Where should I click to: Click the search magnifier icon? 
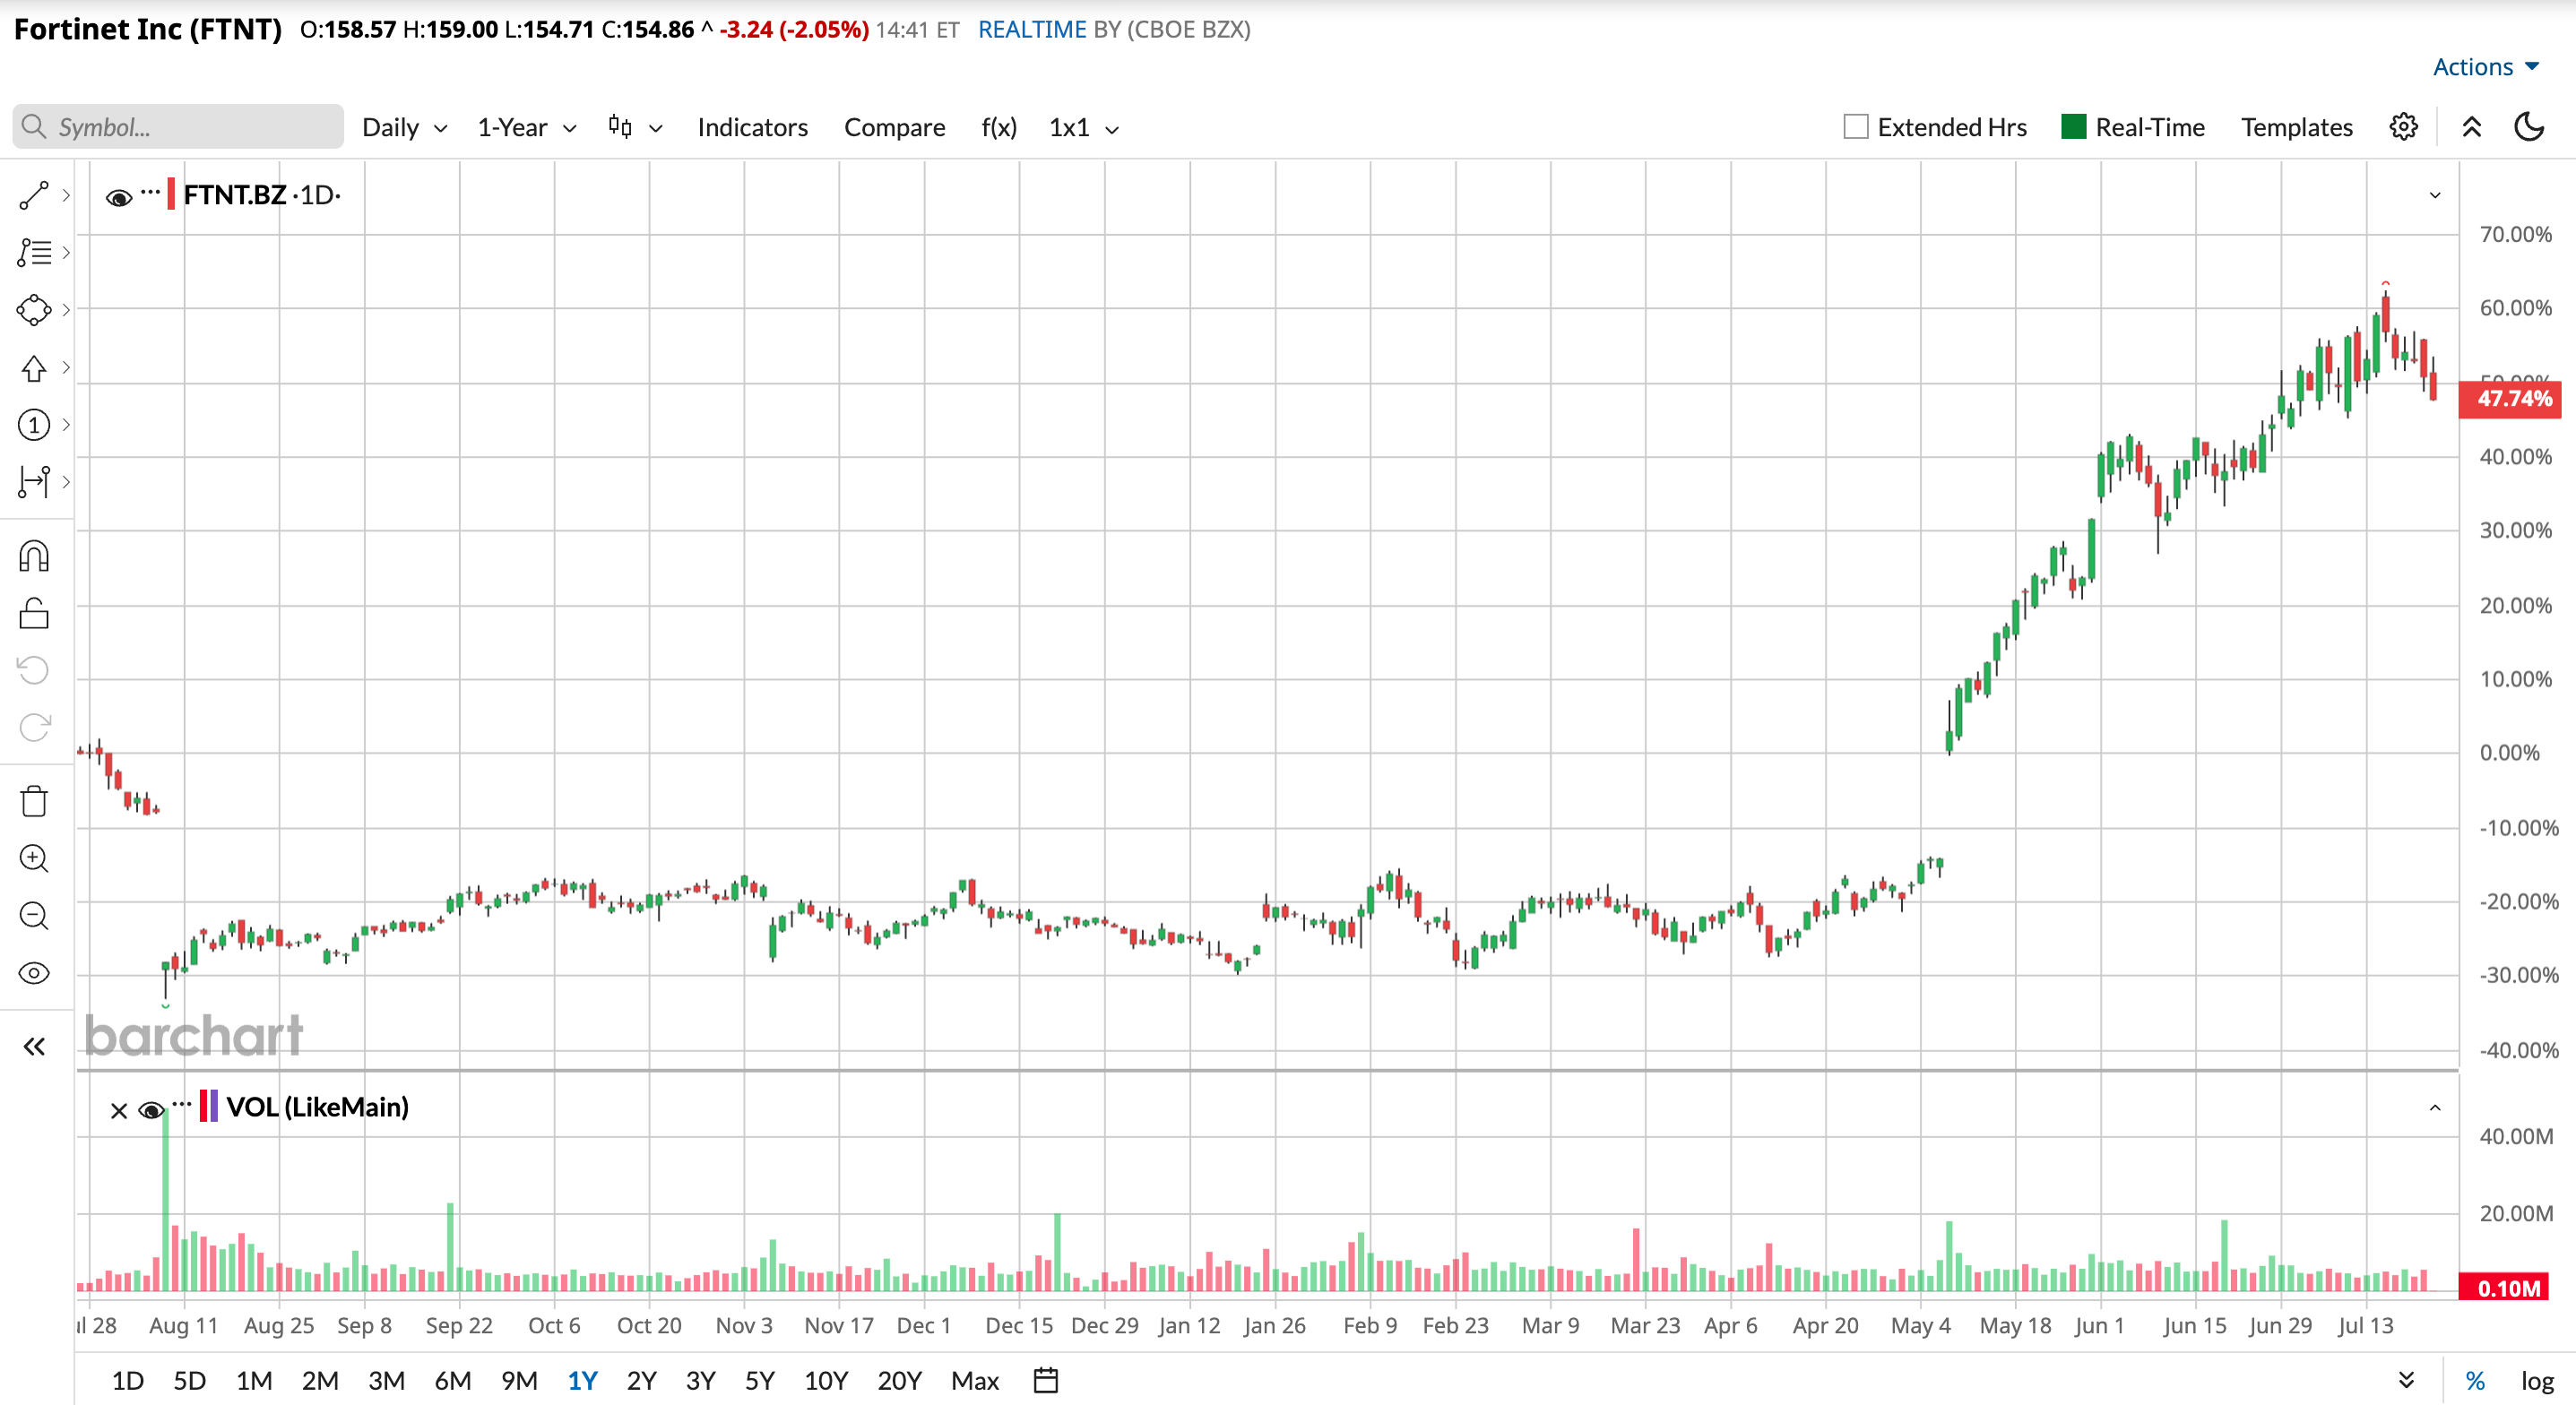coord(34,127)
